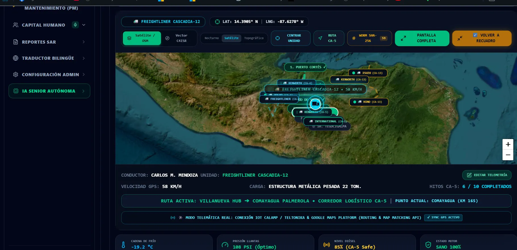Expand the Reportes SAR chevron
Viewport: 517px width, 250px height.
[x=84, y=42]
